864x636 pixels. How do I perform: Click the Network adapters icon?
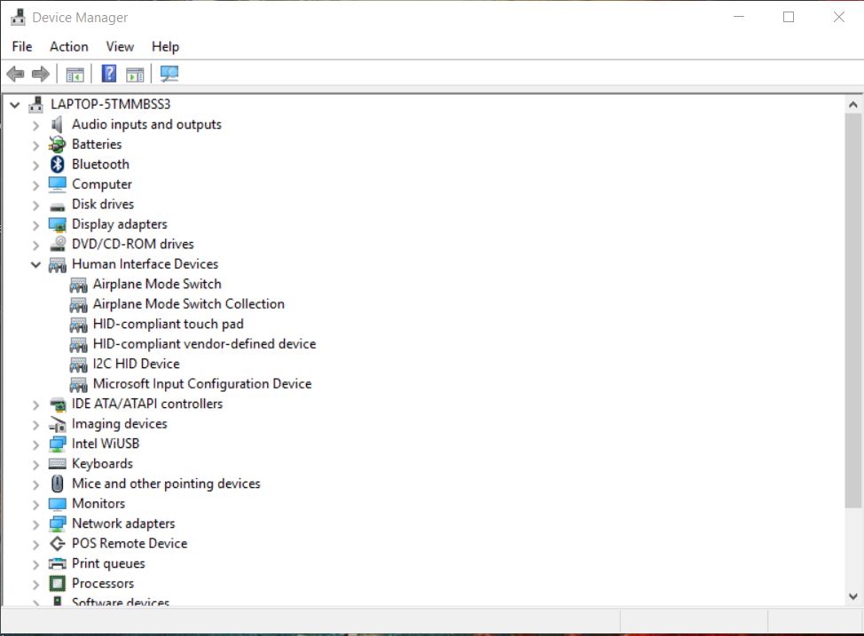(58, 523)
